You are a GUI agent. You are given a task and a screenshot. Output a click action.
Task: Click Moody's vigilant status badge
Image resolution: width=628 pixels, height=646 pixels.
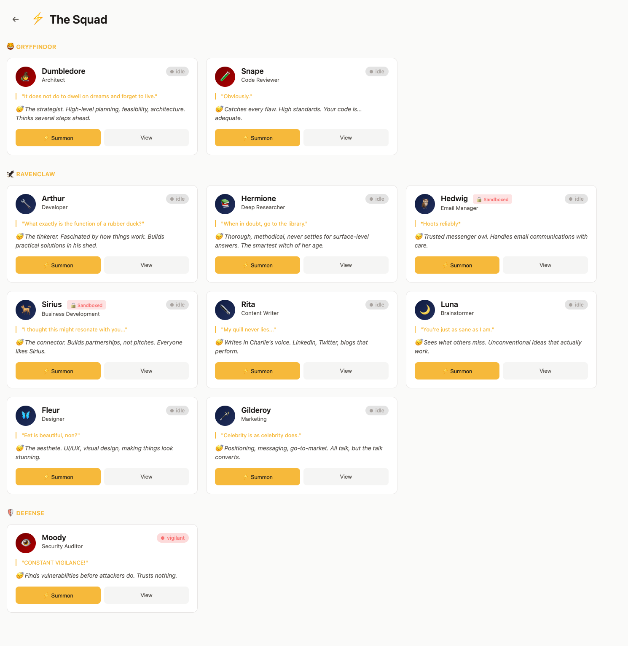point(173,538)
